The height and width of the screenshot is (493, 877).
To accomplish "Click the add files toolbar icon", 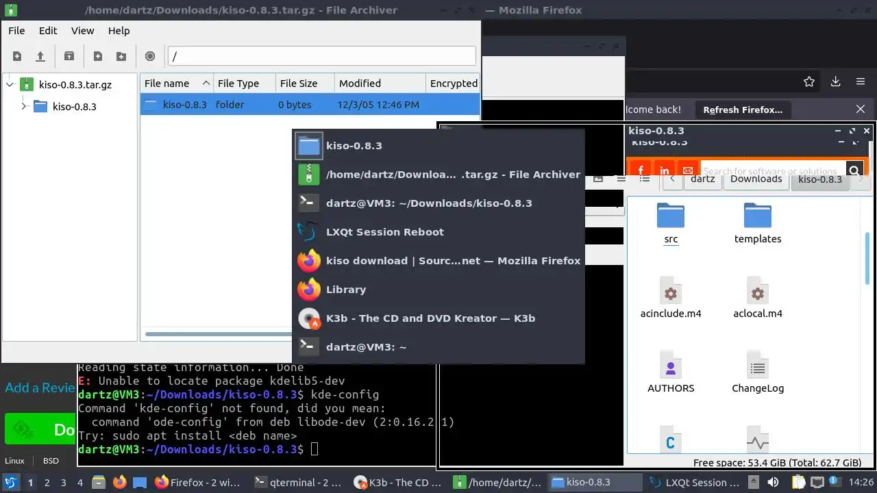I will 98,56.
